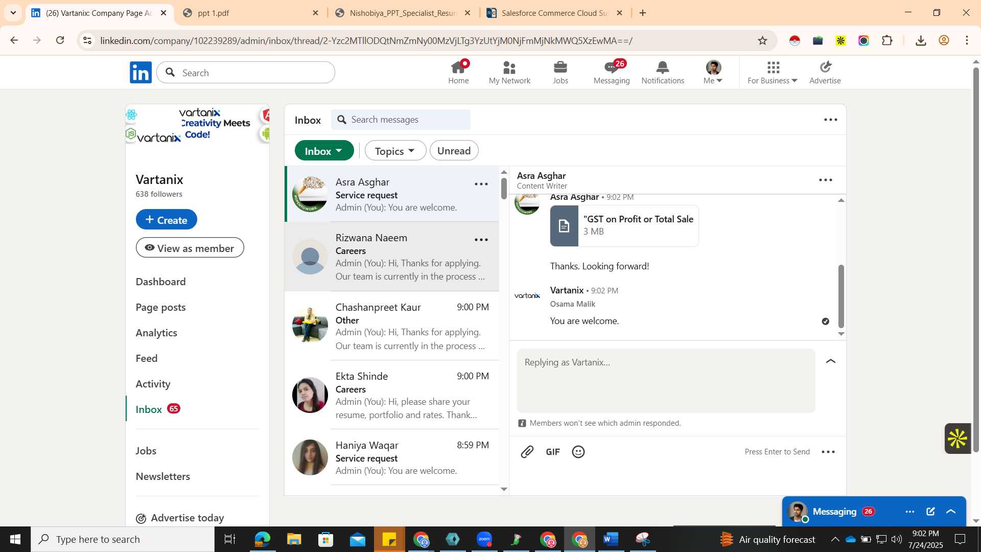The width and height of the screenshot is (981, 552).
Task: Open Notifications bell icon
Action: [x=663, y=72]
